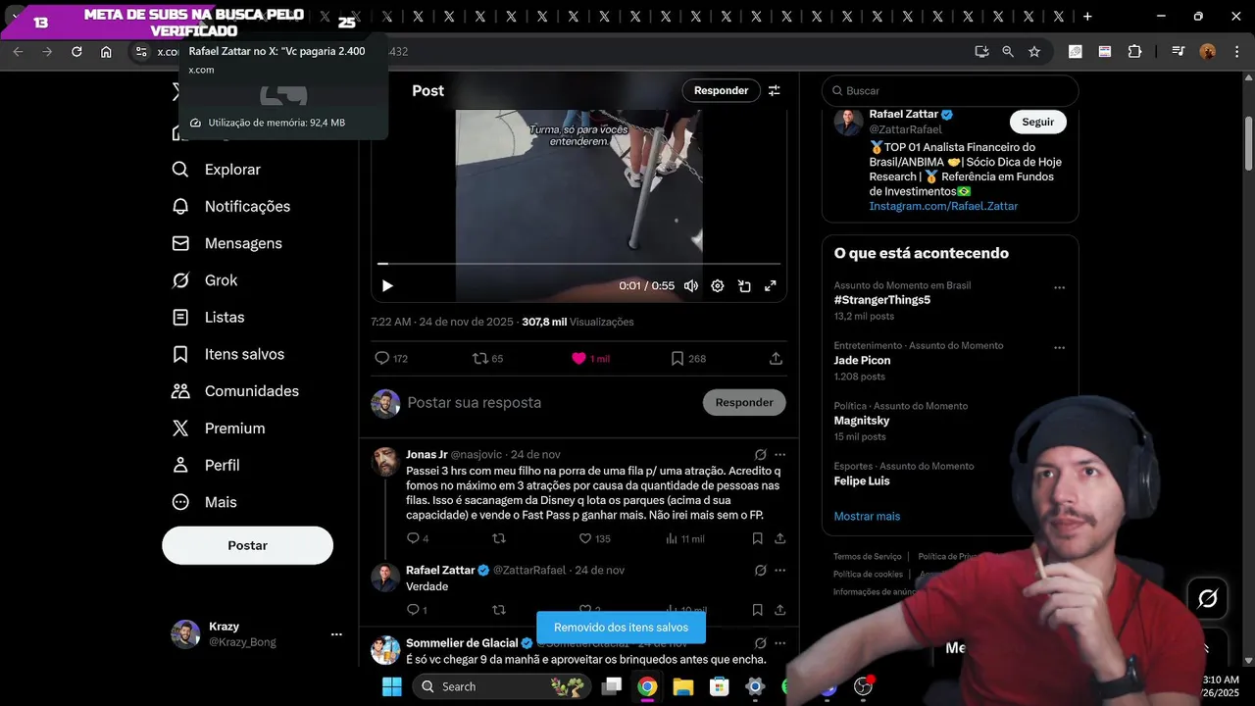Click the Buscar search field
This screenshot has width=1255, height=706.
[x=950, y=90]
